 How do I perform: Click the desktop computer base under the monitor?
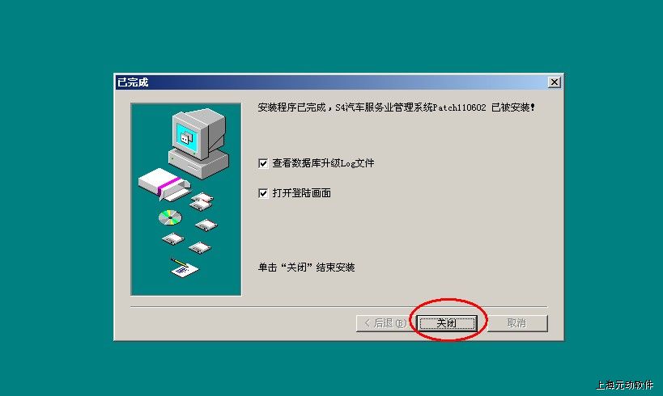pyautogui.click(x=198, y=163)
